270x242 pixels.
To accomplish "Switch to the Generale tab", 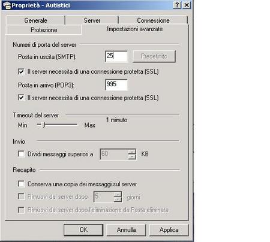I will tap(35, 20).
